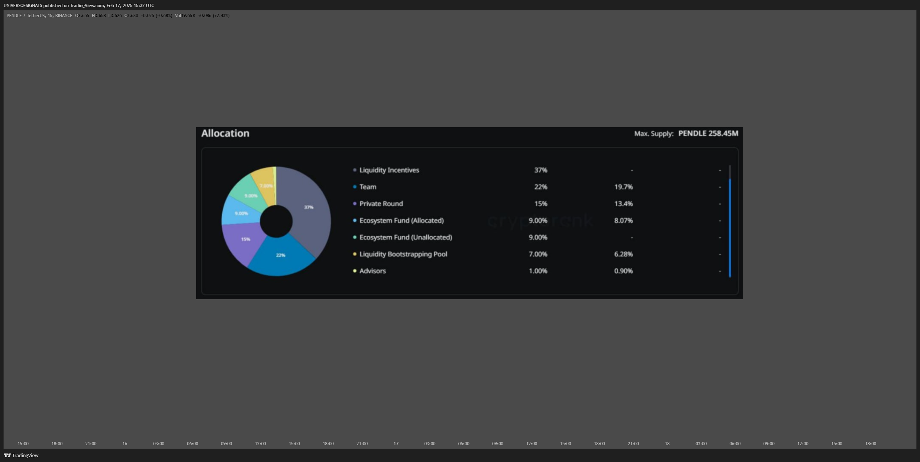Click the Ecosystem Fund (Allocated) legend dot
The image size is (920, 462).
(355, 220)
